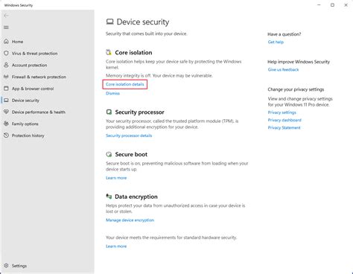Click the Data encryption section icon
This screenshot has width=353, height=274.
[x=109, y=197]
